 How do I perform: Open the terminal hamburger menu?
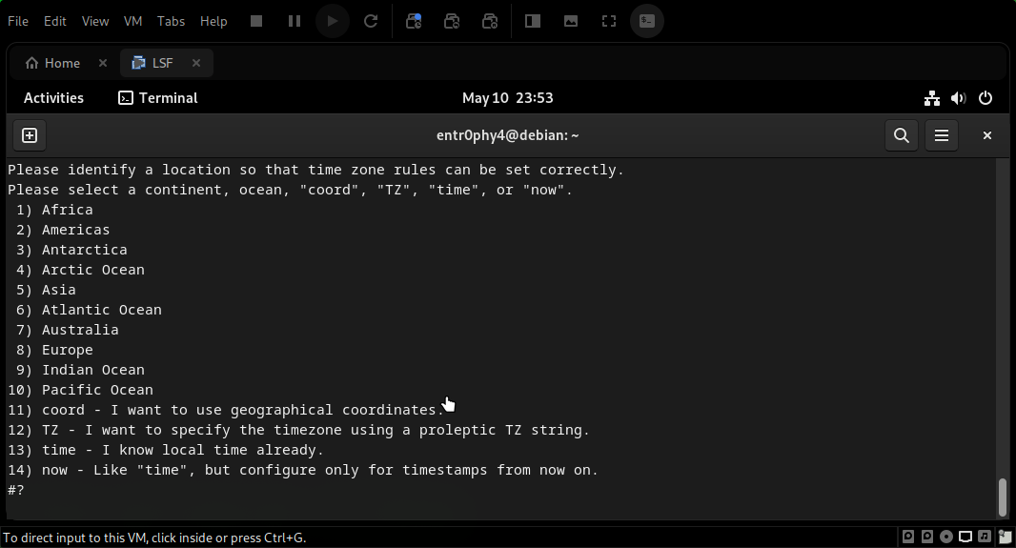(x=942, y=135)
